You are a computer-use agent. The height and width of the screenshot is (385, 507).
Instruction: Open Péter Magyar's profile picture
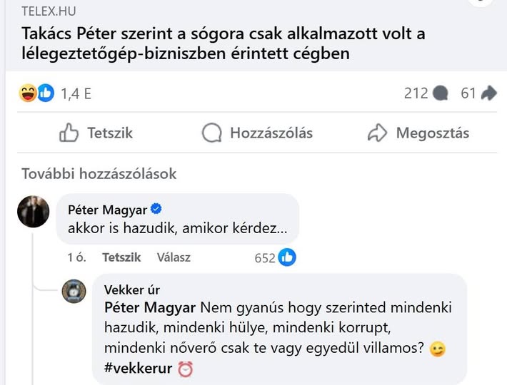point(33,212)
